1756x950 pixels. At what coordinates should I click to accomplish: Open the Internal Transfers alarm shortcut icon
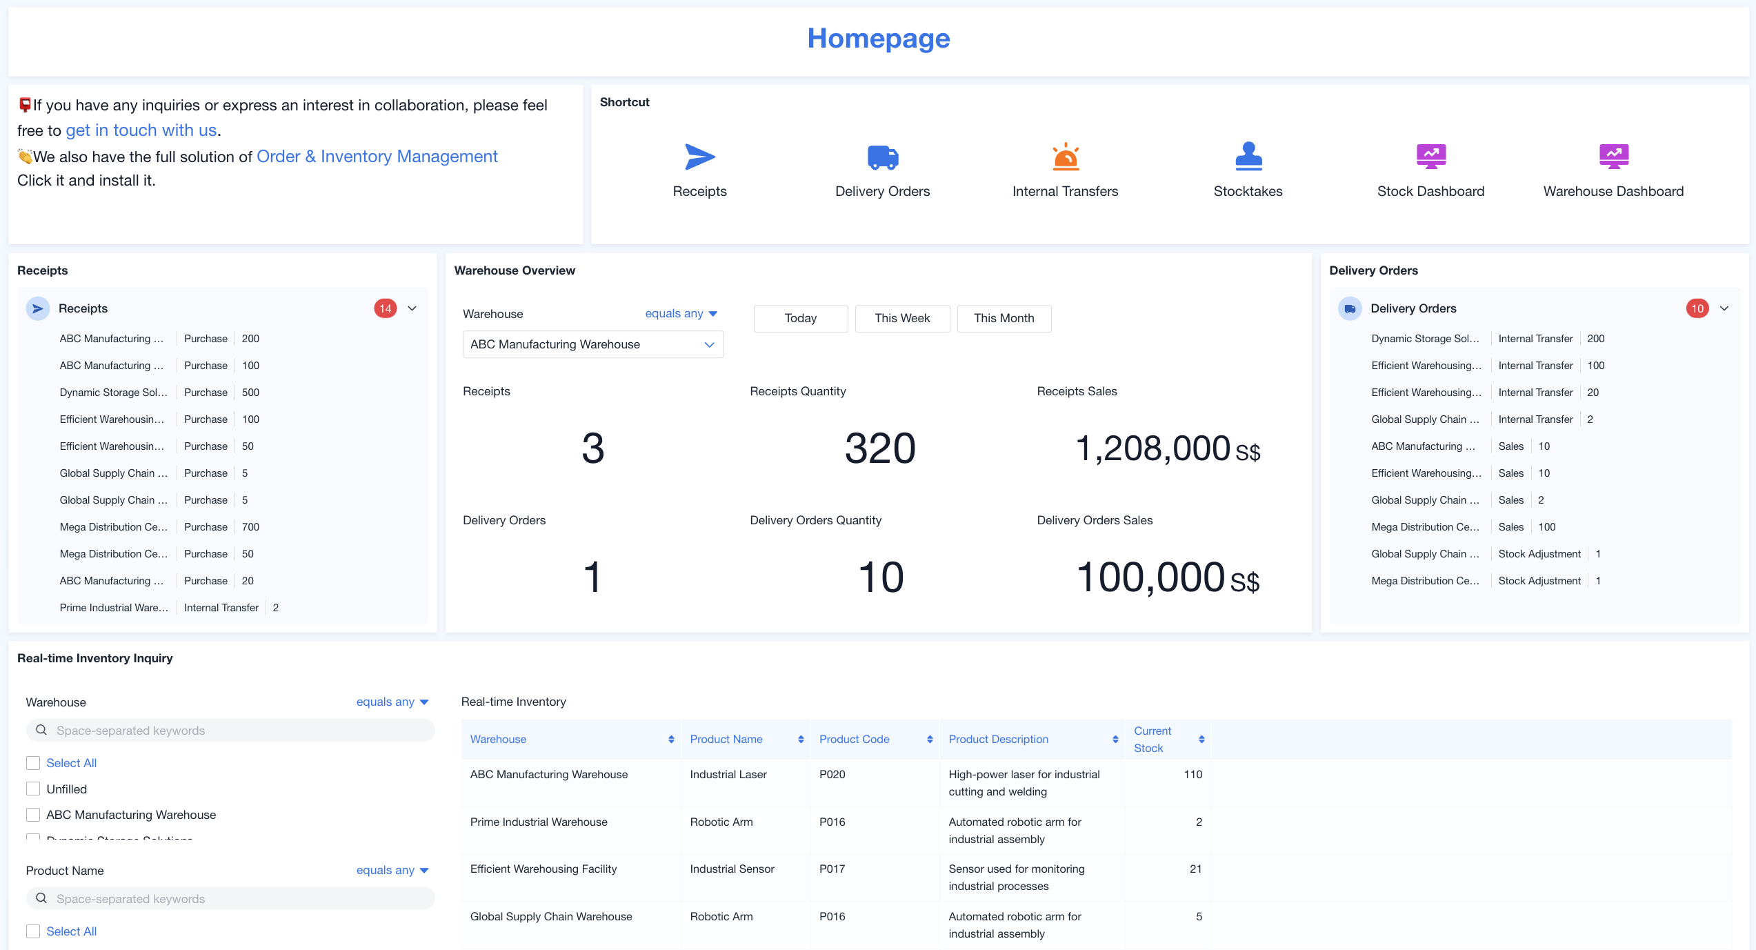[x=1065, y=157]
